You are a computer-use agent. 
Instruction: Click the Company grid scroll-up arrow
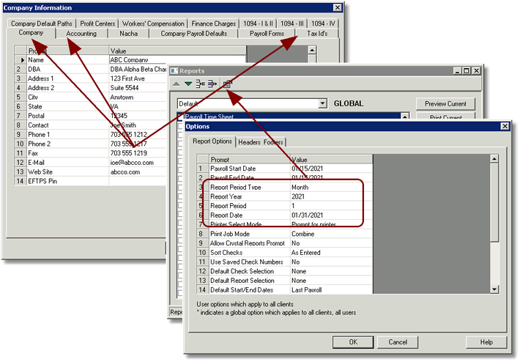[x=312, y=51]
